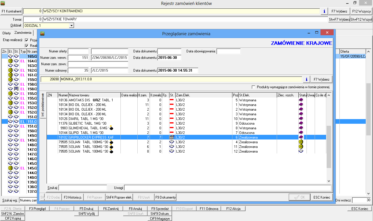Click the purple book status icon in GLIPID row
This screenshot has width=373, height=221.
pyautogui.click(x=301, y=133)
